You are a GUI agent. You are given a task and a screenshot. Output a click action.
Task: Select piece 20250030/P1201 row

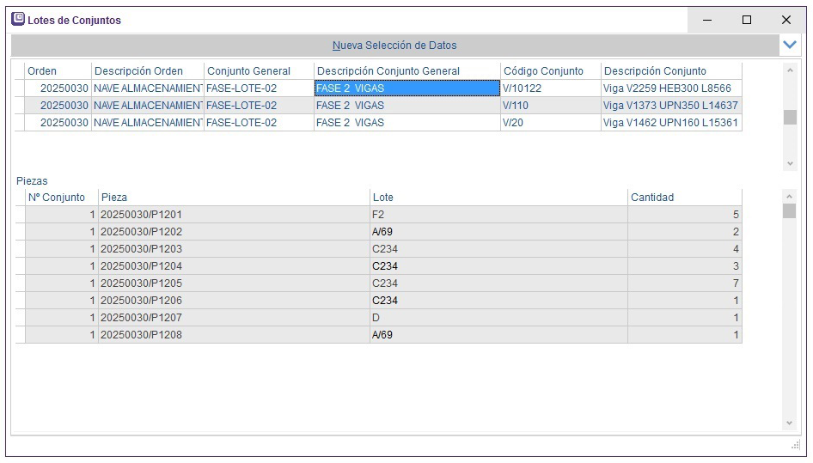(233, 215)
